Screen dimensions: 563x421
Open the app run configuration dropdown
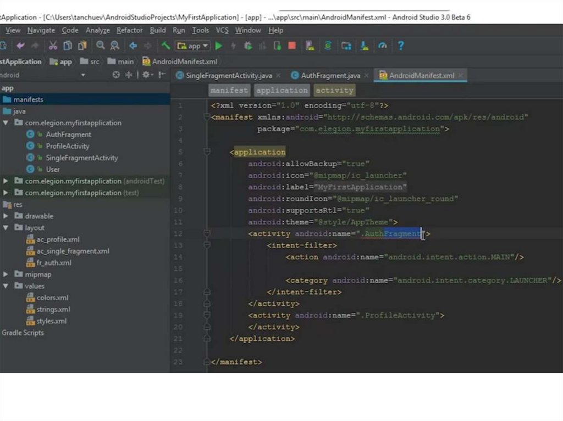point(192,46)
